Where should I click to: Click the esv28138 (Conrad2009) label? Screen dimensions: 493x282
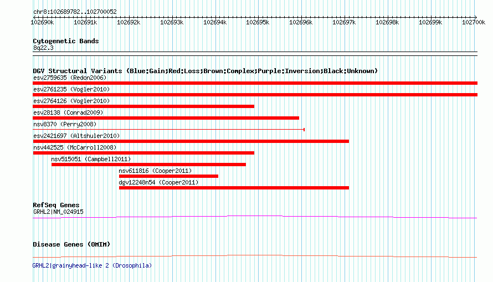click(x=68, y=112)
